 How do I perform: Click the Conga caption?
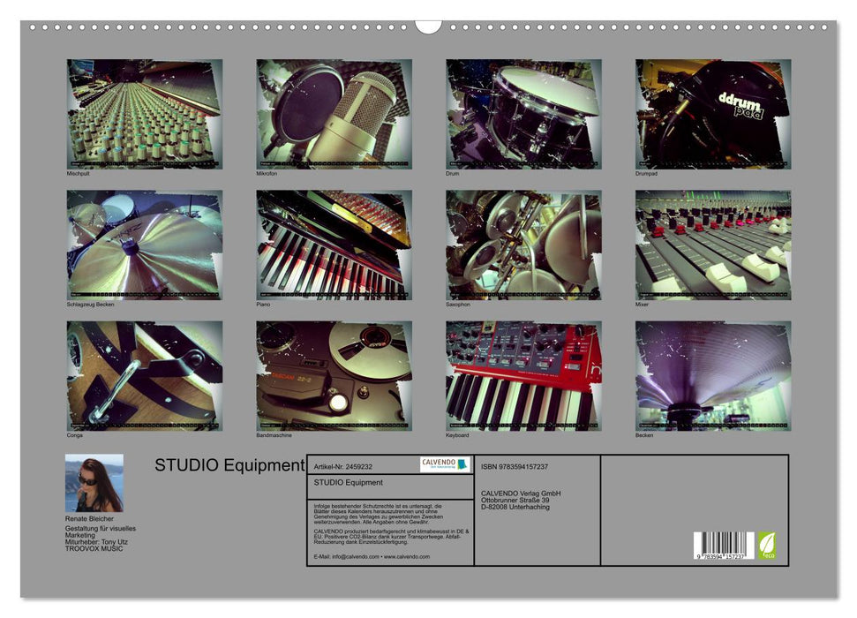coord(75,435)
